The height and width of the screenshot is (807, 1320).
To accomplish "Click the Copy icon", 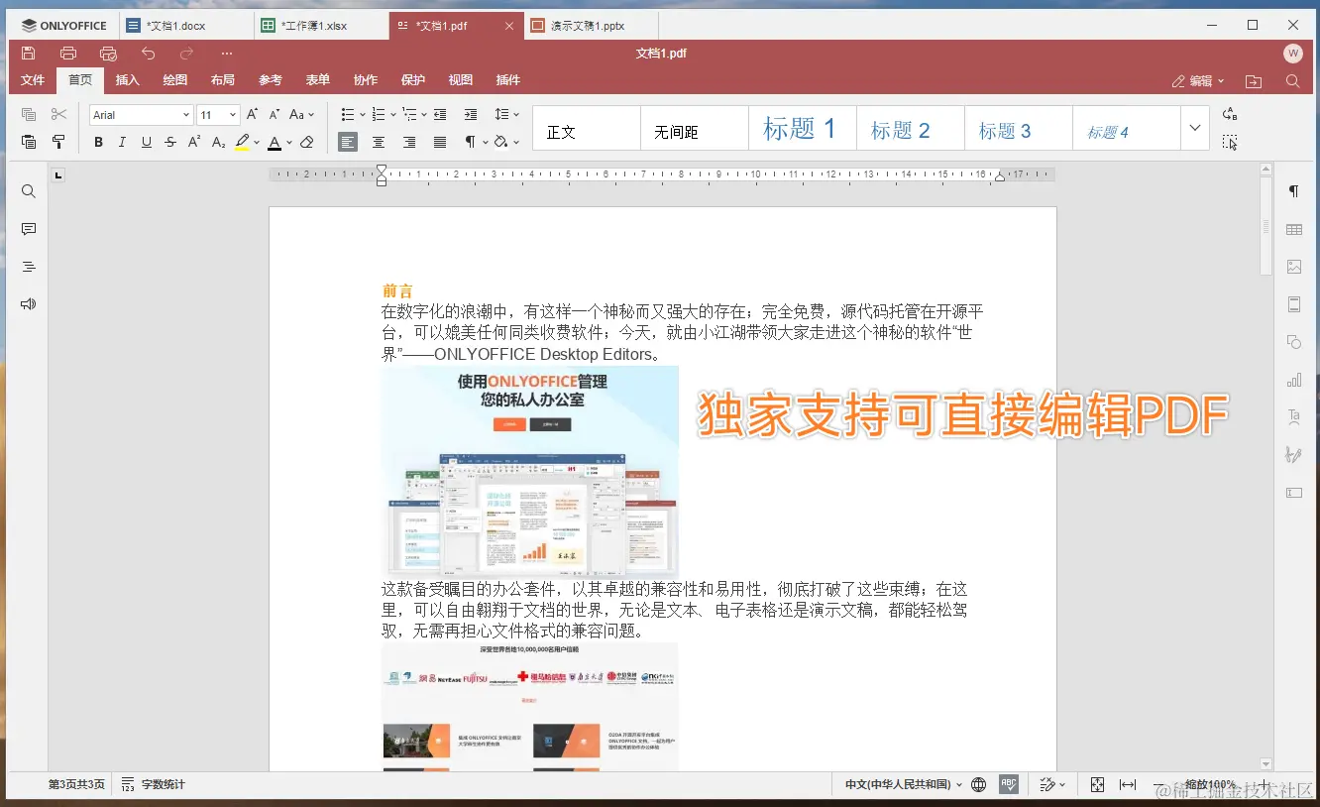I will [x=29, y=115].
